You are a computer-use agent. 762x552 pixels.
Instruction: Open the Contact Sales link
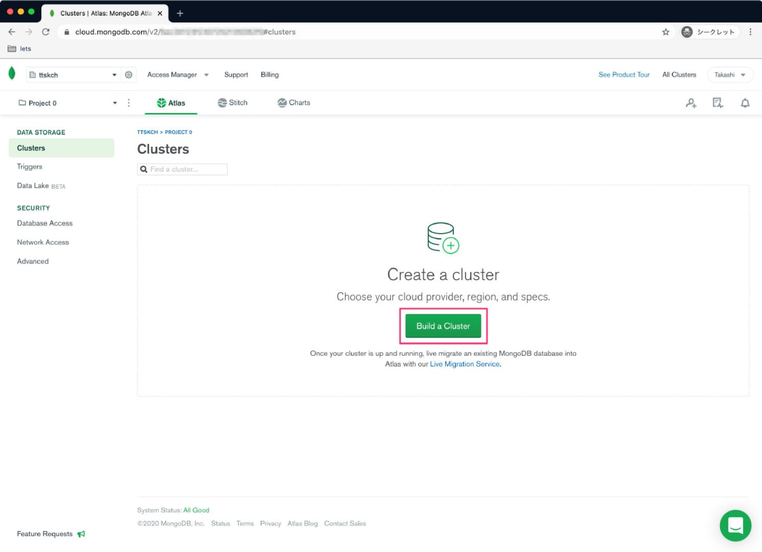[345, 524]
